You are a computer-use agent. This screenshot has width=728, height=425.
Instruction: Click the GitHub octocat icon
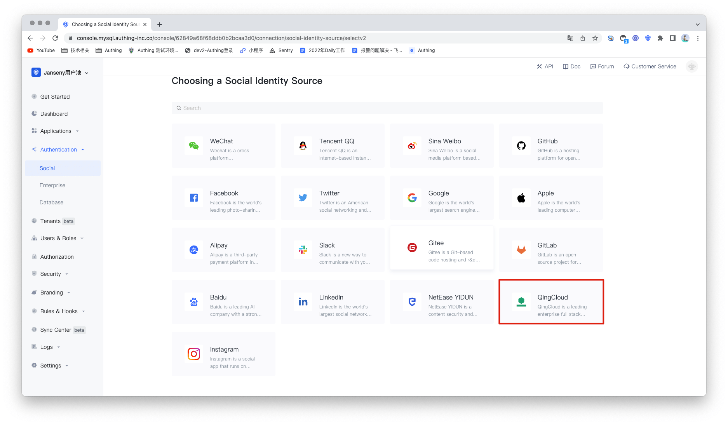pos(521,146)
